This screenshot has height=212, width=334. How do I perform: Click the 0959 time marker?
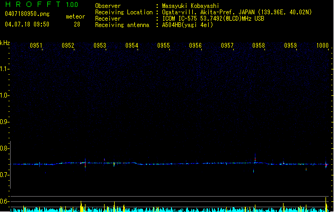pos(290,46)
